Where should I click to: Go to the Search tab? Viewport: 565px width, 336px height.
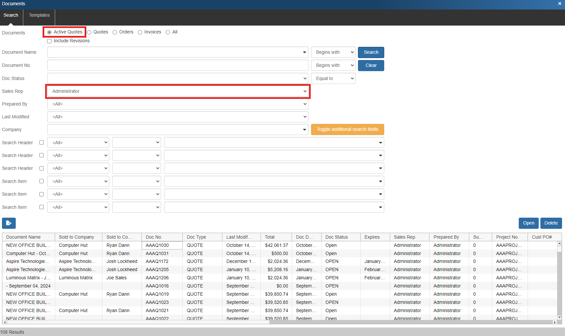pyautogui.click(x=11, y=15)
